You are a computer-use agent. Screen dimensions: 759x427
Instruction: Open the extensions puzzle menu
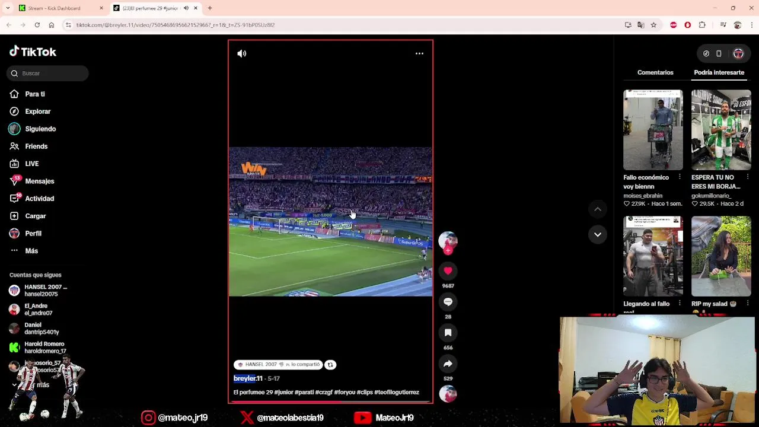pos(702,25)
